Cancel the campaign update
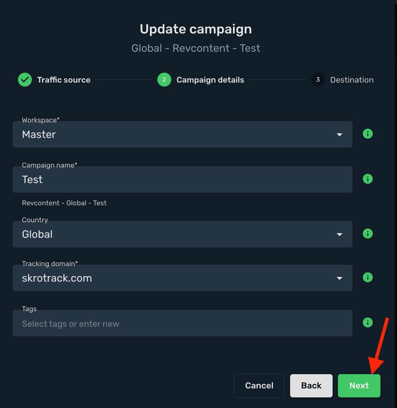The height and width of the screenshot is (408, 397). pyautogui.click(x=259, y=386)
